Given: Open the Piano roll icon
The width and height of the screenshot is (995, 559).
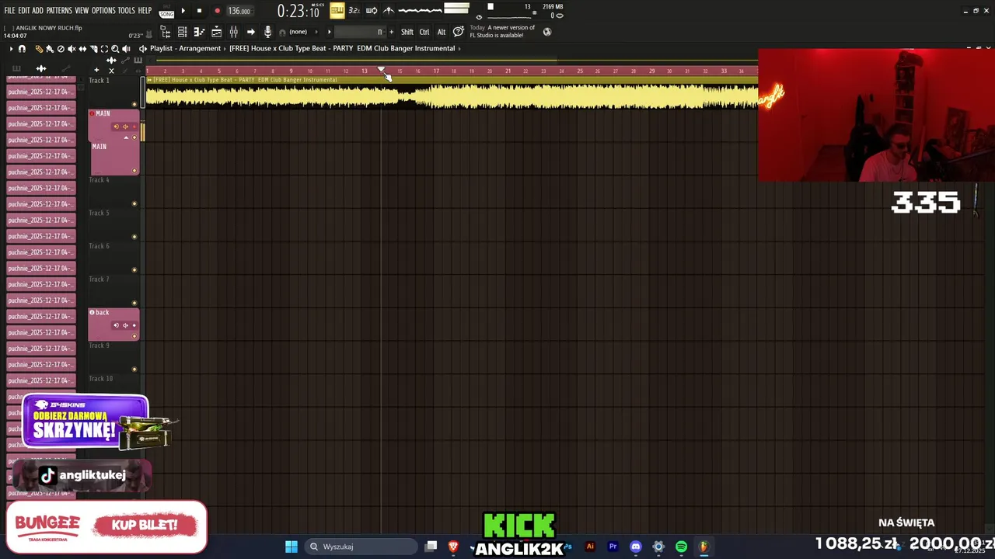Looking at the screenshot, I should [x=199, y=32].
